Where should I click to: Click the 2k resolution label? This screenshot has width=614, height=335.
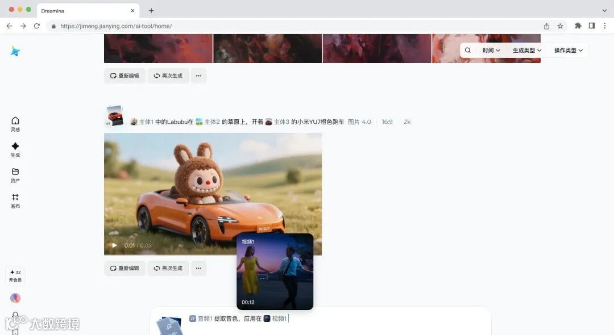point(407,122)
